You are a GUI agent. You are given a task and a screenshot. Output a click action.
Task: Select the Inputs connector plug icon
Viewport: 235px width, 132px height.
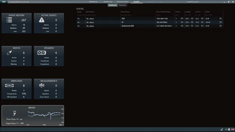pos(9,53)
